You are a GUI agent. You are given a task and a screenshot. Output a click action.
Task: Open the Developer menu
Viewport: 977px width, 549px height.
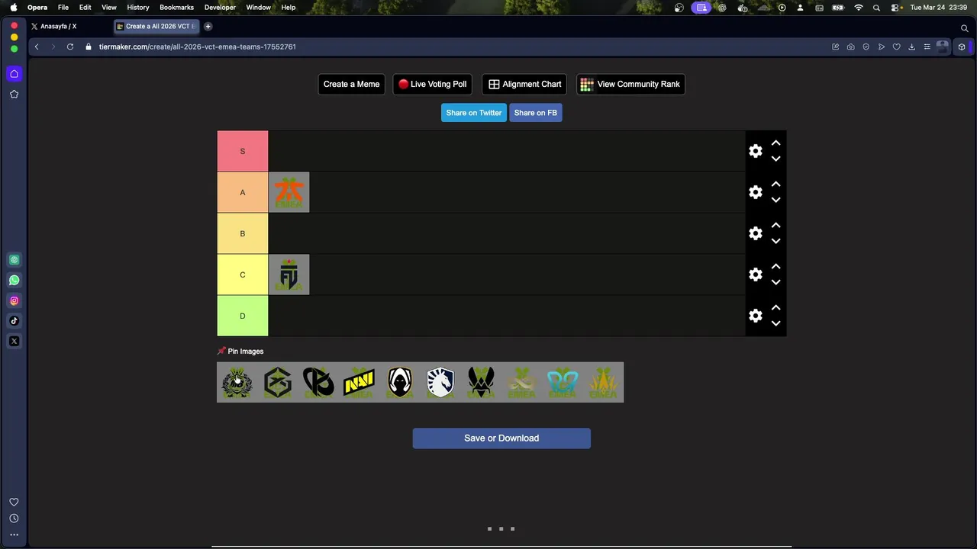pyautogui.click(x=220, y=7)
